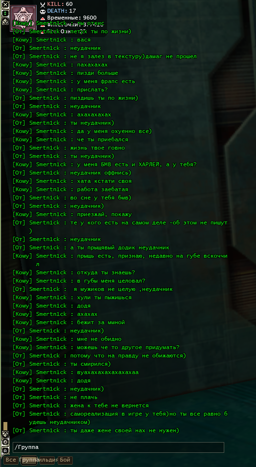Click the 'A' font icon beside chat input
Image resolution: width=256 pixels, height=467 pixels.
click(x=5, y=451)
